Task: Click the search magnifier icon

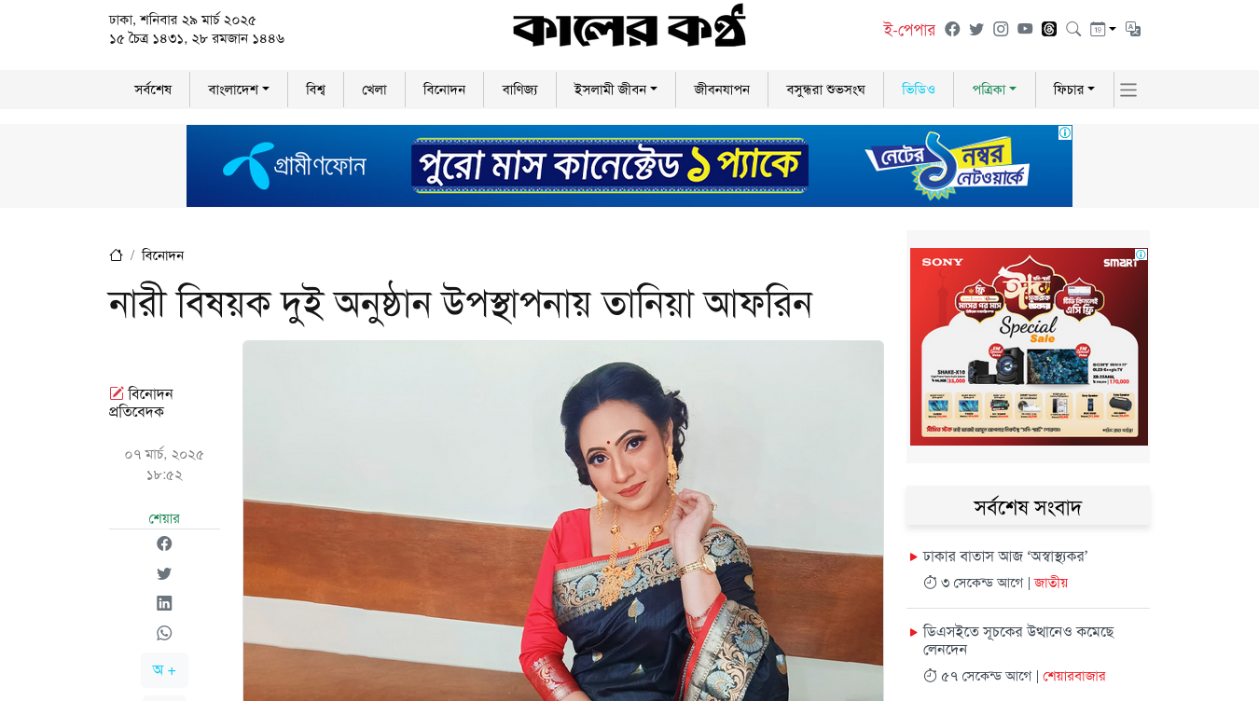Action: pyautogui.click(x=1073, y=29)
